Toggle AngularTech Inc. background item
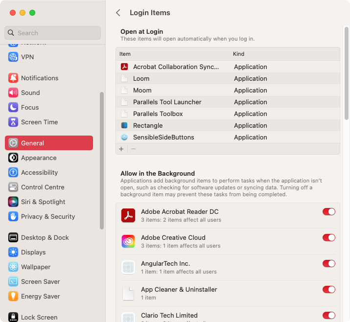 coord(329,263)
